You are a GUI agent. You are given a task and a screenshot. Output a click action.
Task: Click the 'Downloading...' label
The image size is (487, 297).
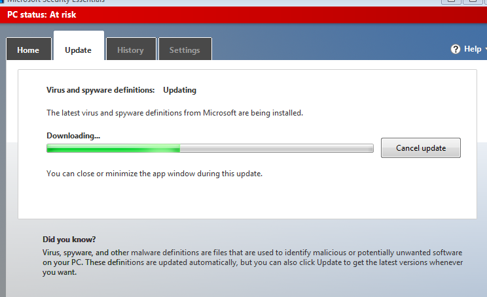click(73, 136)
